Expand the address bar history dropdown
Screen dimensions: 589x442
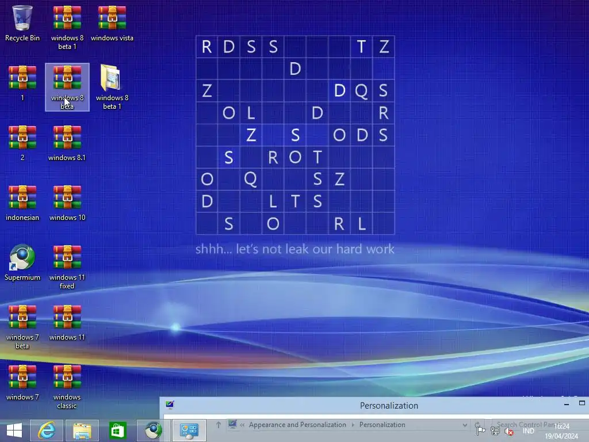pos(465,425)
